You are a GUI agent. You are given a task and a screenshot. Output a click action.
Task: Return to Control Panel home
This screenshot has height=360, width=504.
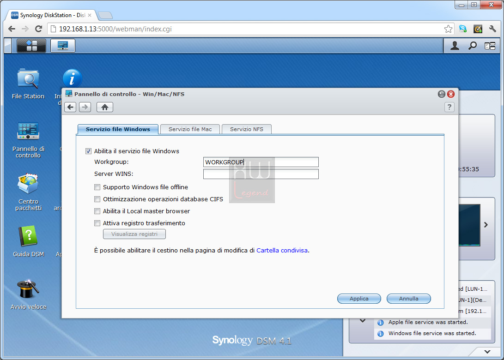[105, 107]
